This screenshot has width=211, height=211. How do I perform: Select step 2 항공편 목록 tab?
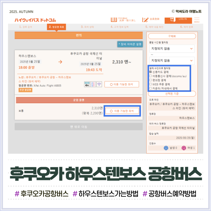[57, 27]
